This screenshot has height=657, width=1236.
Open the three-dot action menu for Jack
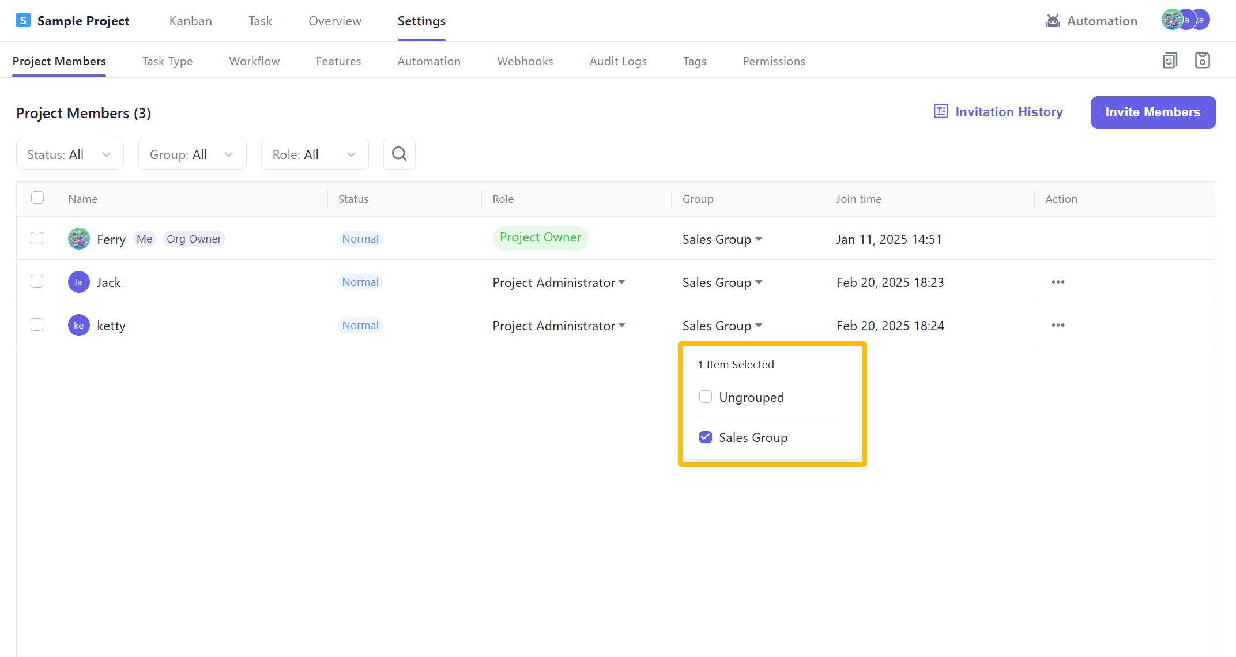click(x=1058, y=282)
